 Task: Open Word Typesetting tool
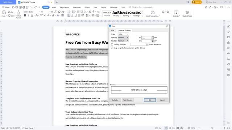click(x=153, y=14)
